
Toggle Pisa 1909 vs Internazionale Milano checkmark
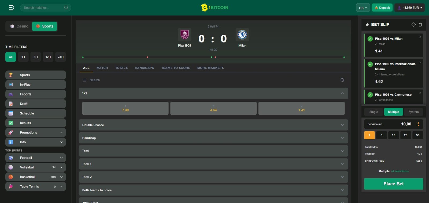(370, 64)
